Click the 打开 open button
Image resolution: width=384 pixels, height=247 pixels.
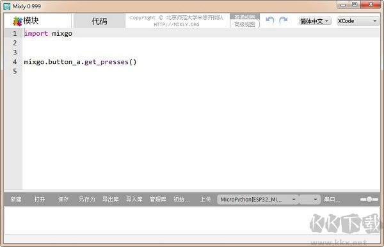tap(40, 200)
